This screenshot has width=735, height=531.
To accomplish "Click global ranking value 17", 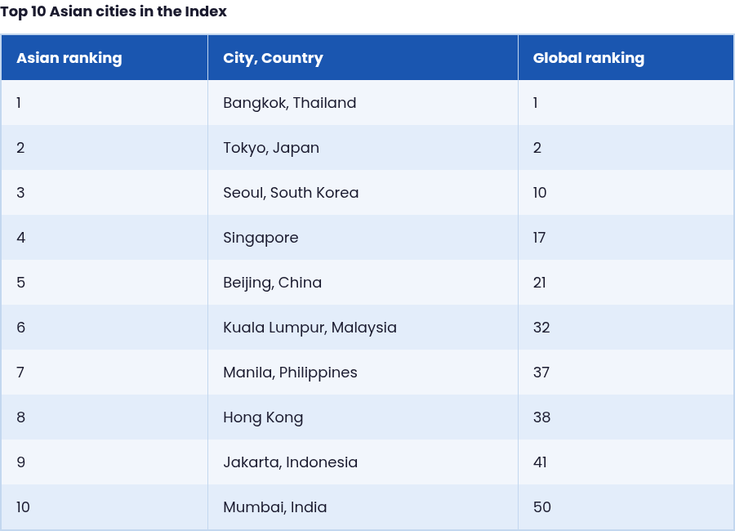I will click(x=539, y=238).
